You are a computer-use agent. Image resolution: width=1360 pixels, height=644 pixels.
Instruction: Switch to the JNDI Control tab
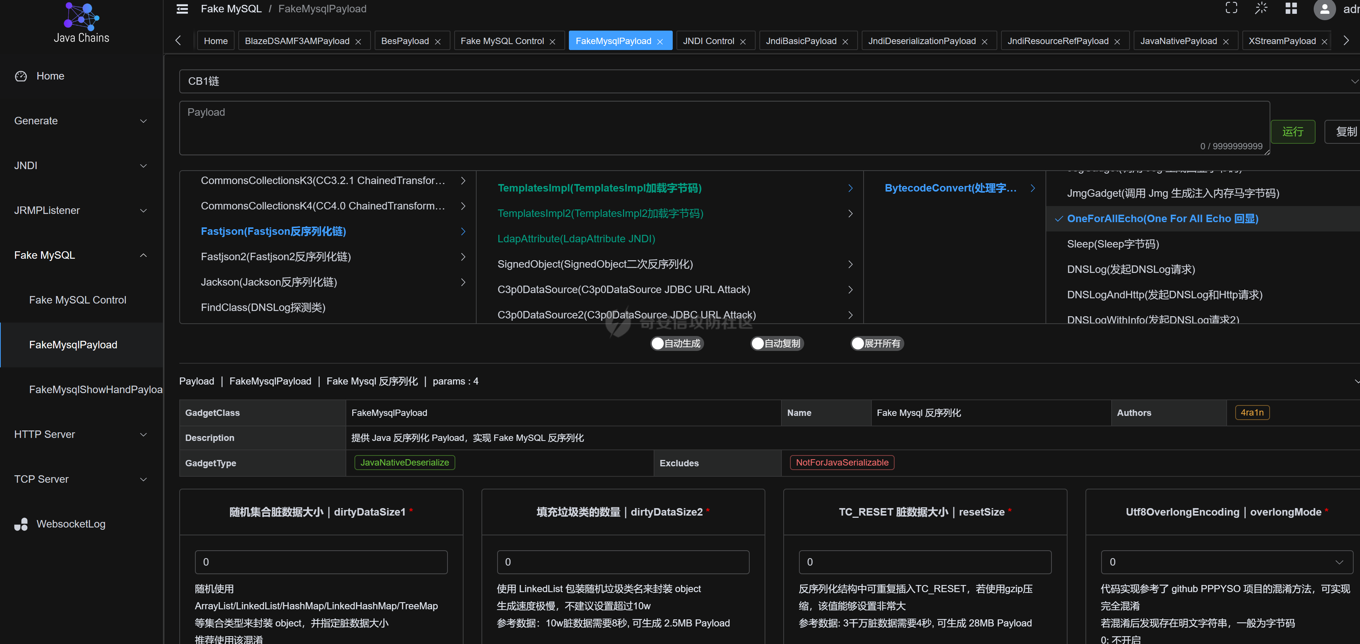click(708, 41)
